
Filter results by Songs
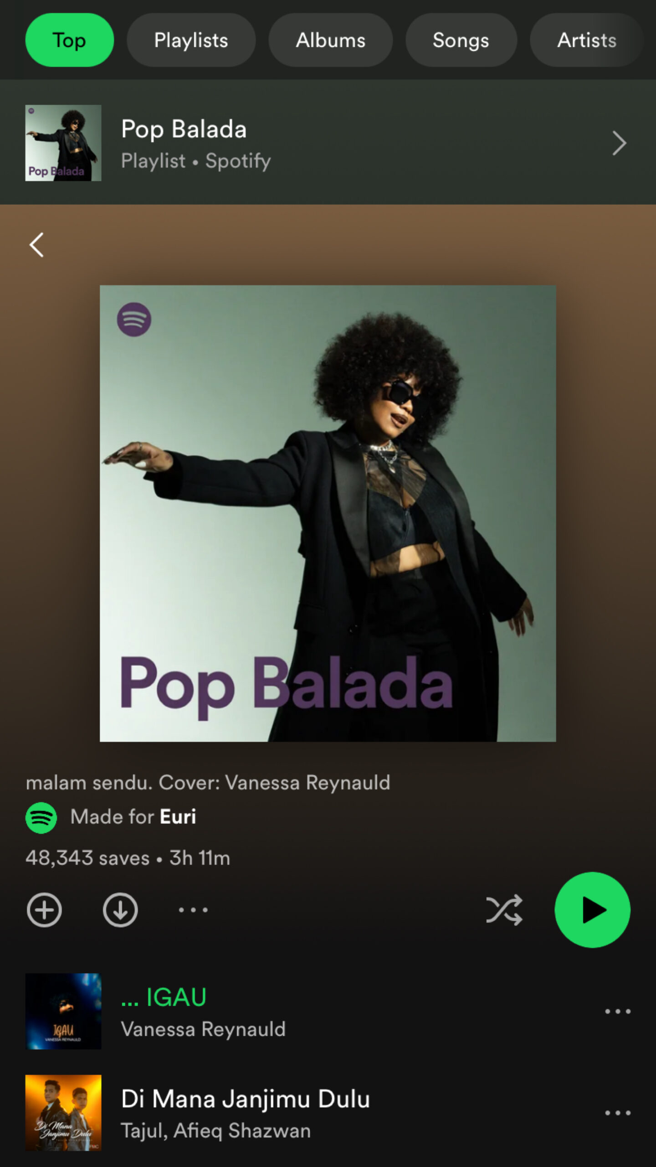461,40
